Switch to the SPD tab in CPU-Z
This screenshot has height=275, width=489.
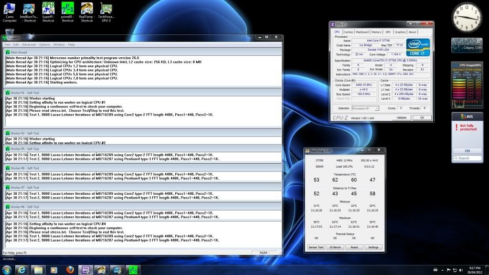(388, 32)
